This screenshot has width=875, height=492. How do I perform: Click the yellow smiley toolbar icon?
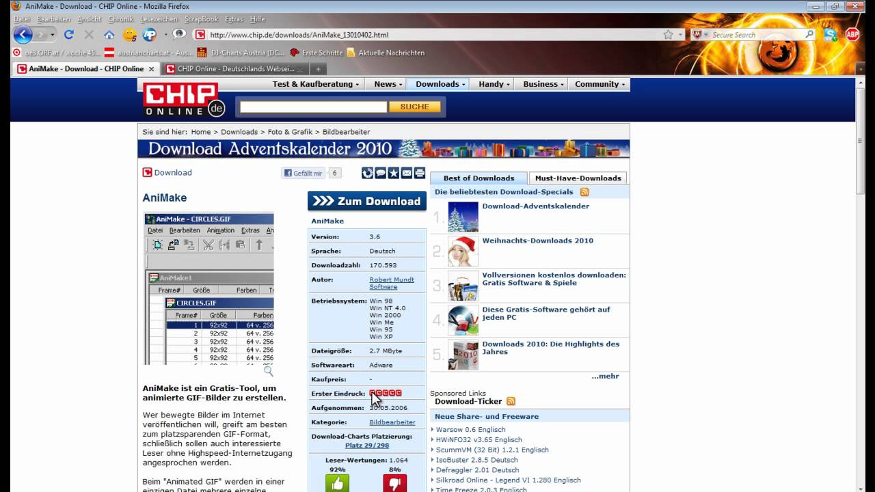[x=129, y=34]
